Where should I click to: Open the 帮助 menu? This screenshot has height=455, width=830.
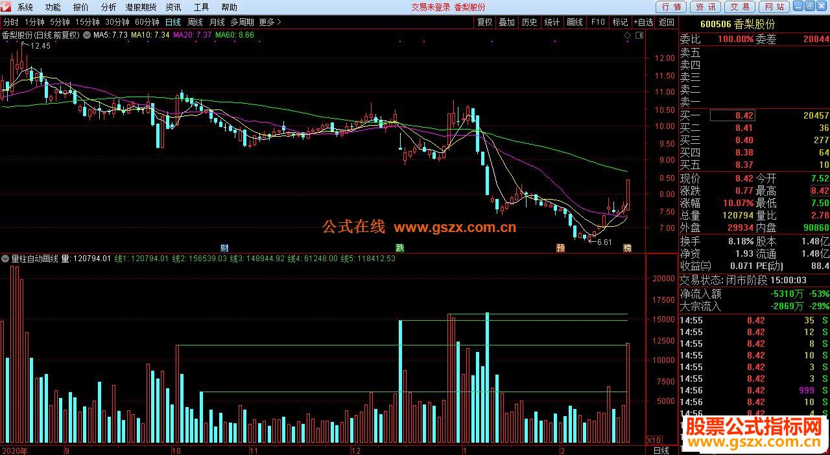229,7
